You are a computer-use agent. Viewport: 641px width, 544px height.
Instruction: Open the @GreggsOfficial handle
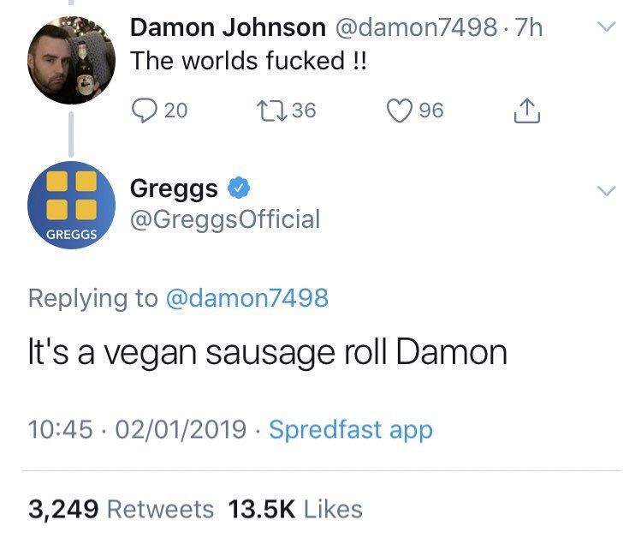(x=225, y=219)
